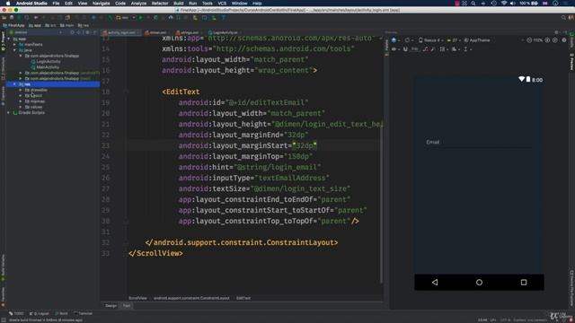Click the zoom-to-fit icon in preview
The image size is (575, 323).
(555, 40)
